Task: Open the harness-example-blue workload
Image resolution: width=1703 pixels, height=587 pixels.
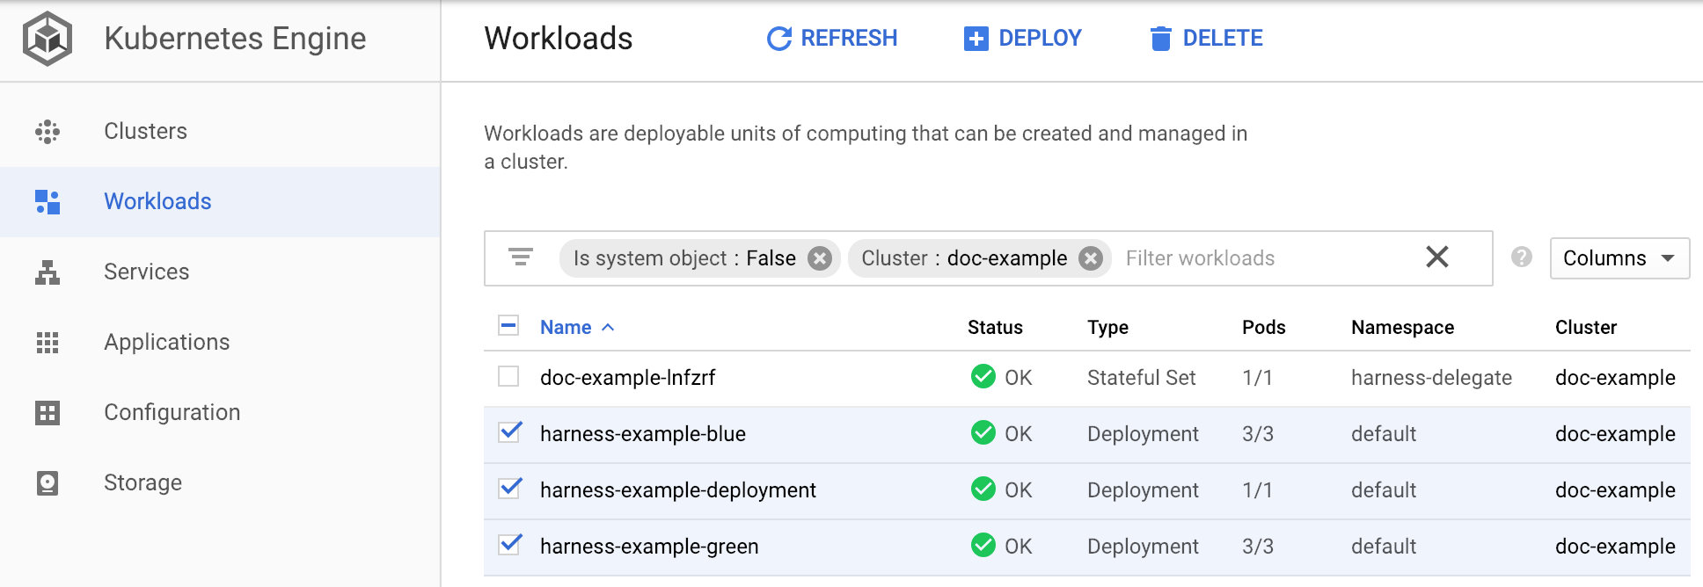Action: [643, 434]
